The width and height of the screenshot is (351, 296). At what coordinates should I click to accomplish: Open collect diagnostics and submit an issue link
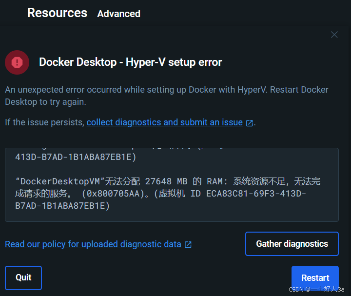(165, 122)
